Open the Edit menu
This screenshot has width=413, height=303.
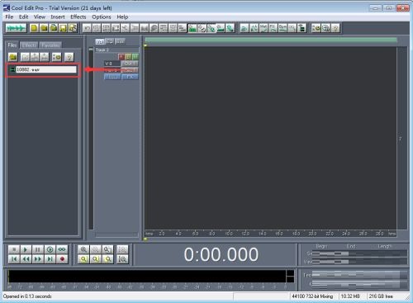[x=23, y=17]
